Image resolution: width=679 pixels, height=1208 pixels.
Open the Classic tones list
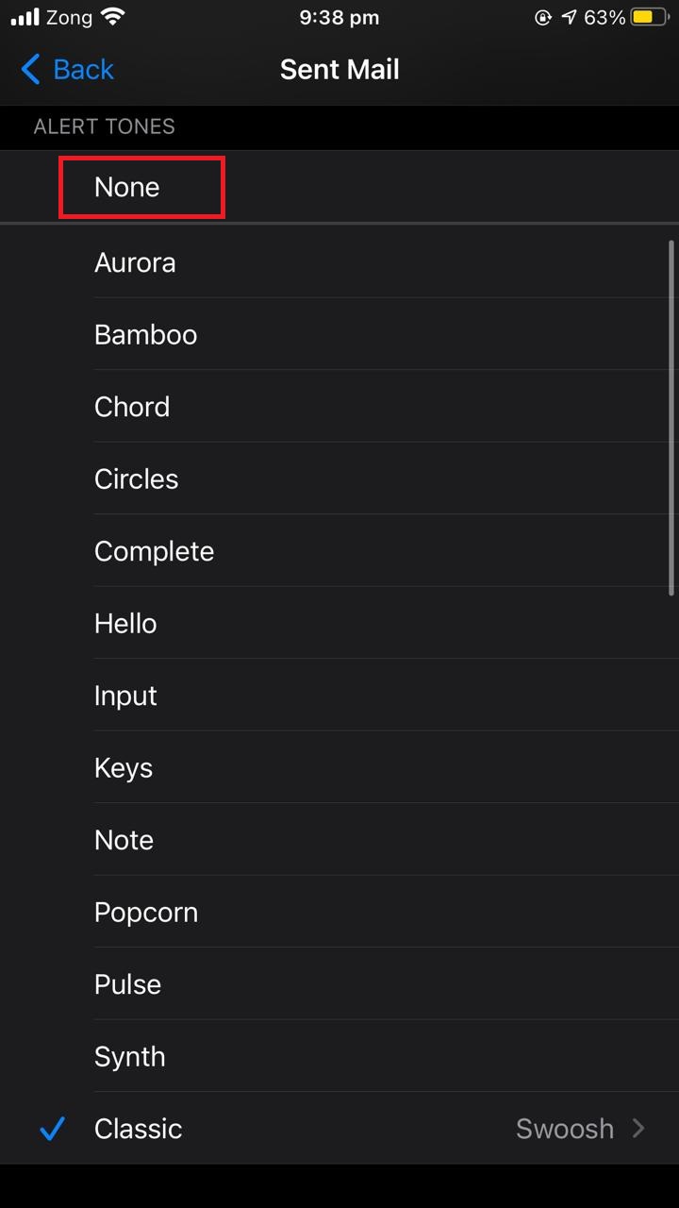point(138,1128)
